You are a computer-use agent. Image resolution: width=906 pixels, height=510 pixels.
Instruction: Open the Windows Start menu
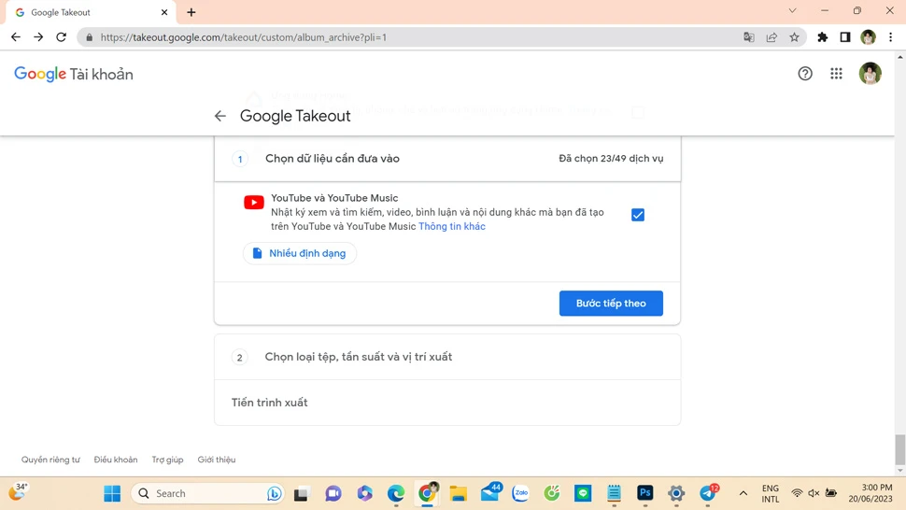(x=112, y=493)
